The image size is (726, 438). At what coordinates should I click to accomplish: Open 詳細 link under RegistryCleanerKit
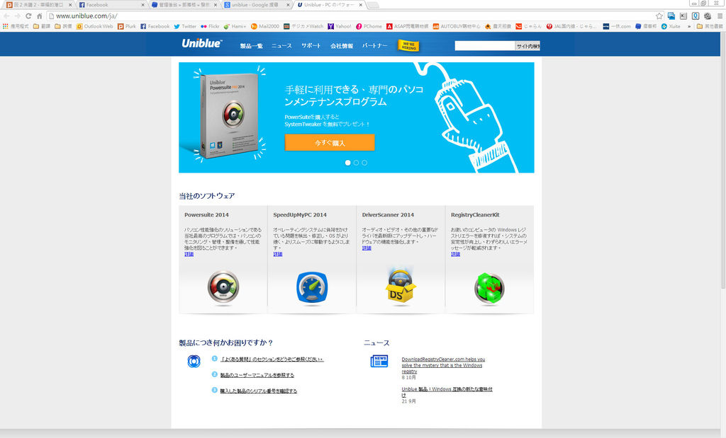point(456,254)
